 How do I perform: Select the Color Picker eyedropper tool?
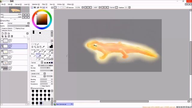tap(43, 47)
